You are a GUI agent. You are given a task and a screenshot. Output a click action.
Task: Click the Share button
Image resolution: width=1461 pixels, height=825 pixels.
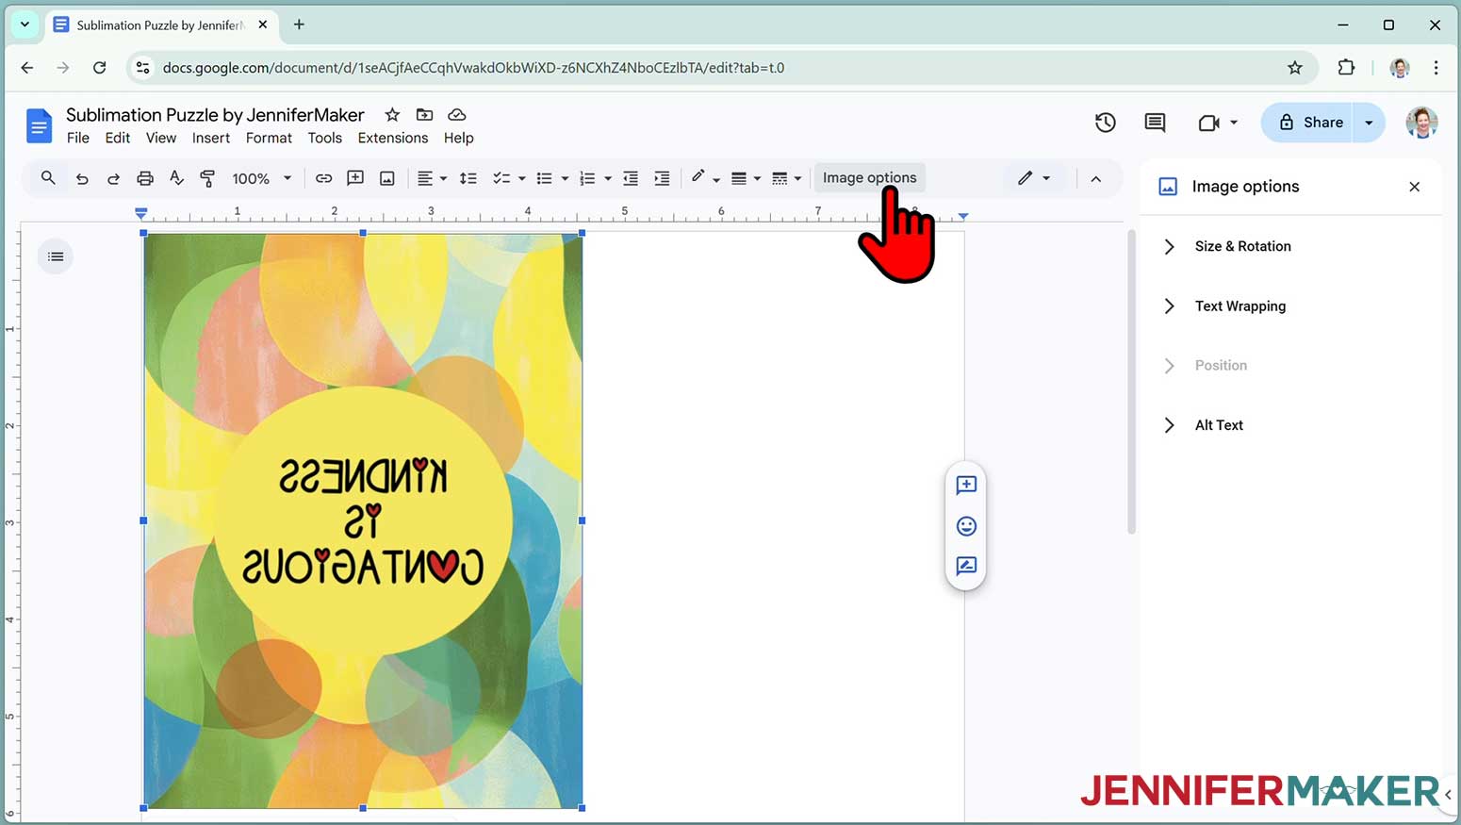click(x=1309, y=123)
